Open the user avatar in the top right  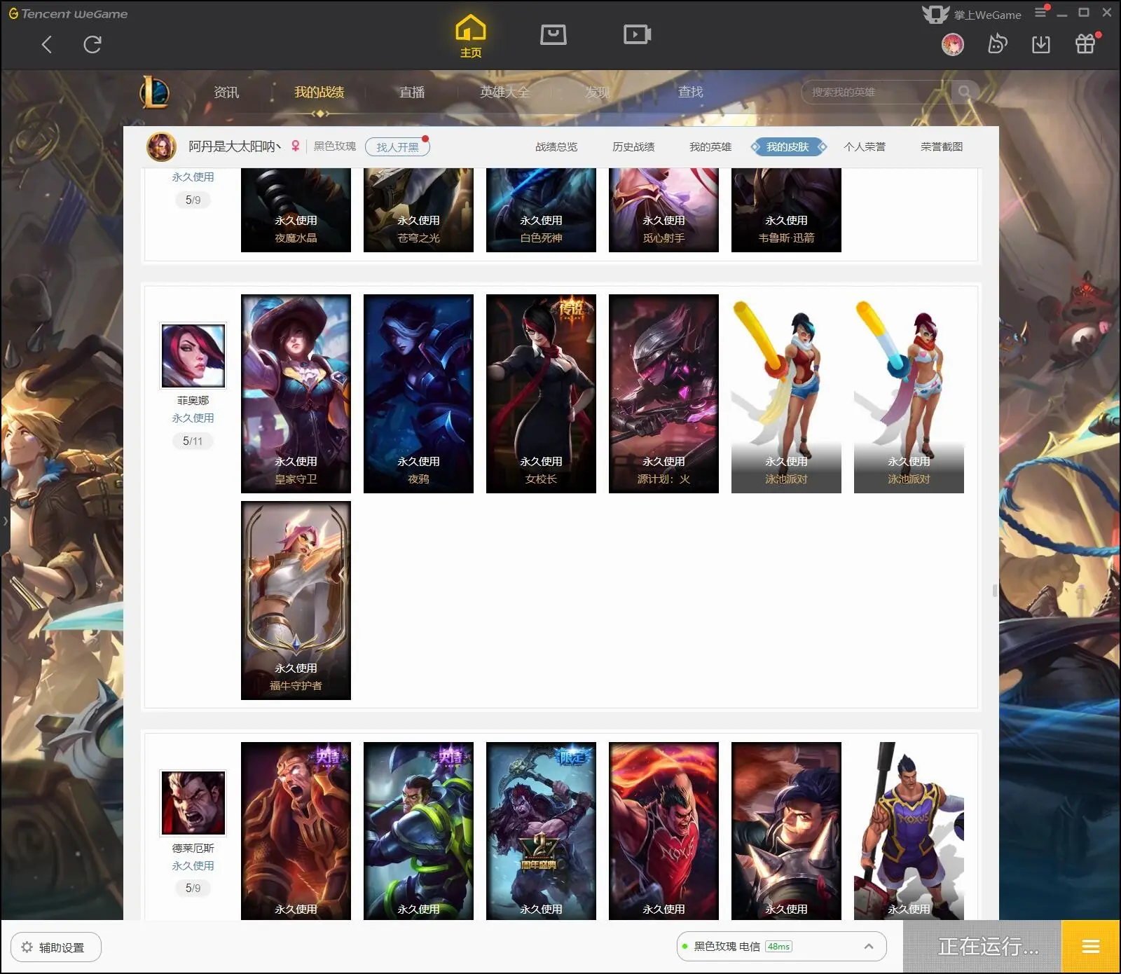[x=953, y=45]
